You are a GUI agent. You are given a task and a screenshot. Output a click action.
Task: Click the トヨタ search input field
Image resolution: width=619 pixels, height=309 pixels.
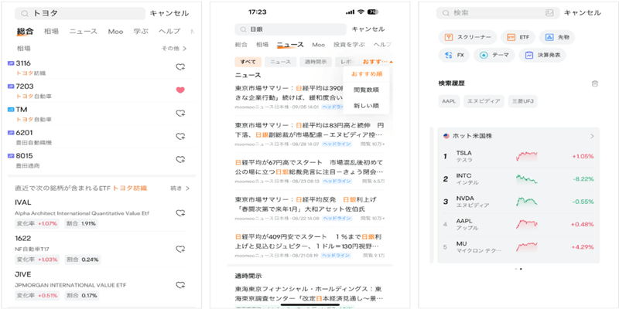pyautogui.click(x=80, y=13)
